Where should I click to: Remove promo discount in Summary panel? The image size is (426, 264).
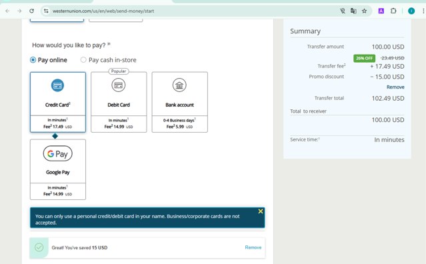click(x=395, y=87)
